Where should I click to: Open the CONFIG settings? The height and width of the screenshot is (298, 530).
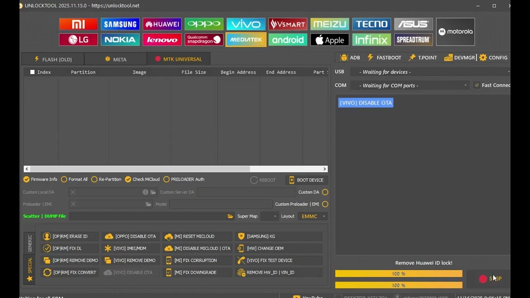click(x=493, y=58)
